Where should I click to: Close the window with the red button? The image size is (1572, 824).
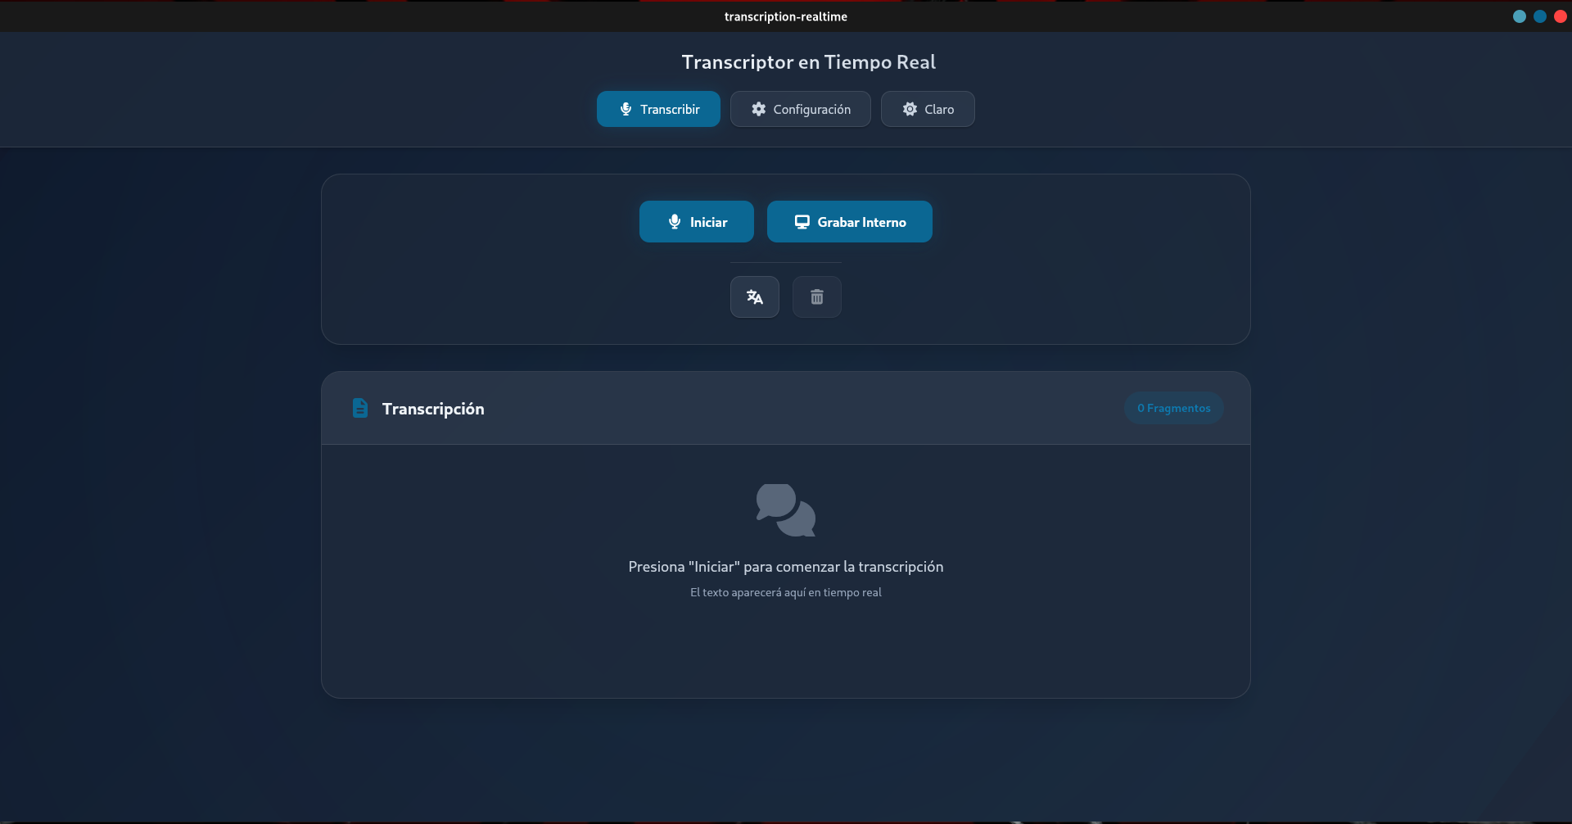pos(1560,16)
